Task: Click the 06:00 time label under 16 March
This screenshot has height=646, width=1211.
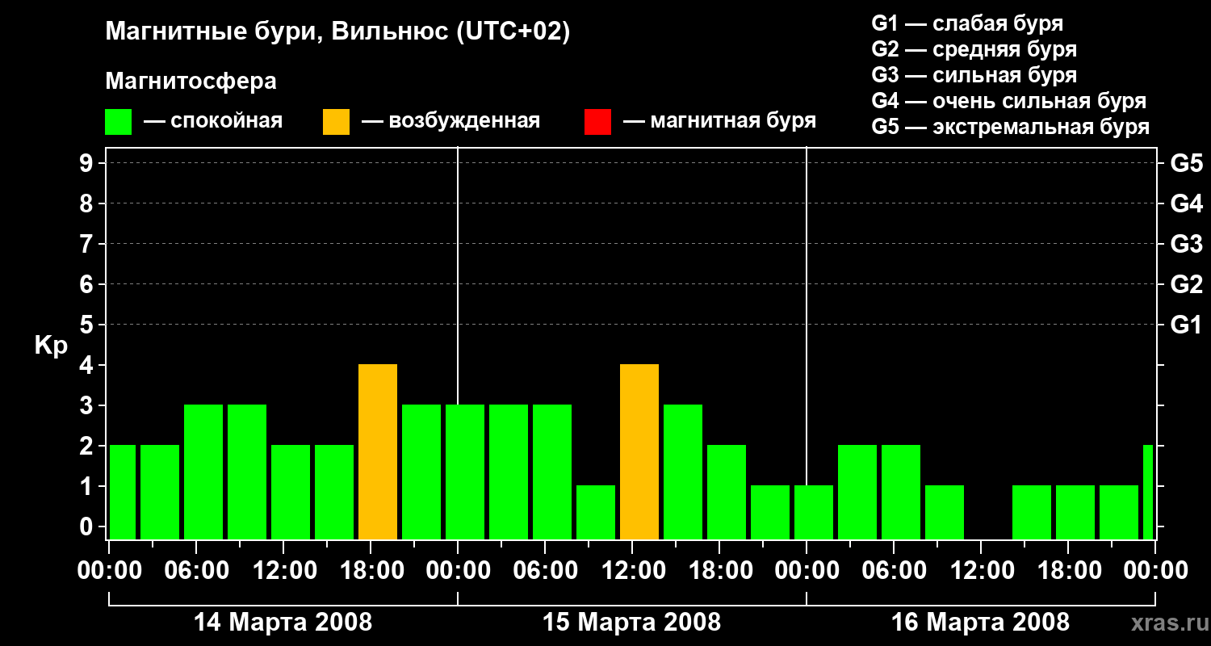Action: [894, 571]
